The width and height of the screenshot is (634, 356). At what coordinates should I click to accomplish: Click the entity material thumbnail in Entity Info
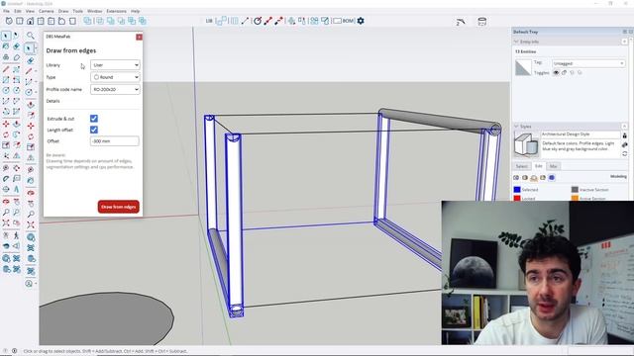tap(523, 67)
